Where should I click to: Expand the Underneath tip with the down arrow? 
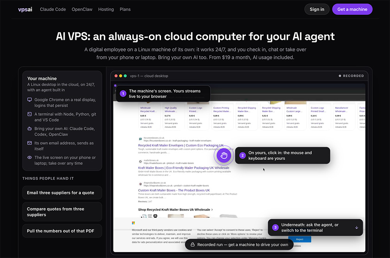pyautogui.click(x=356, y=228)
